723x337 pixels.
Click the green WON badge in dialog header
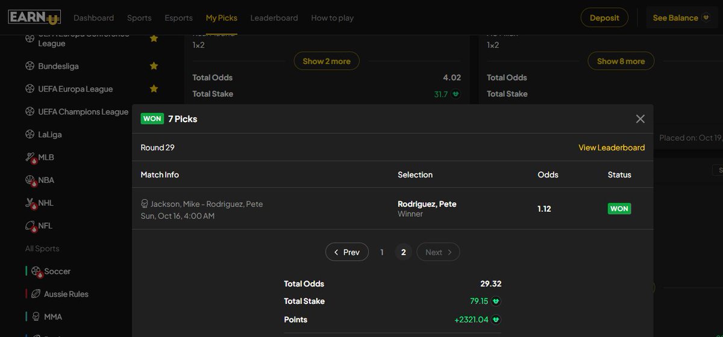coord(152,119)
